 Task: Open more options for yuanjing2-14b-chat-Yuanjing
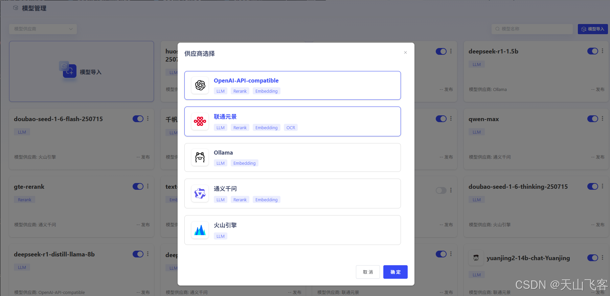(x=603, y=258)
